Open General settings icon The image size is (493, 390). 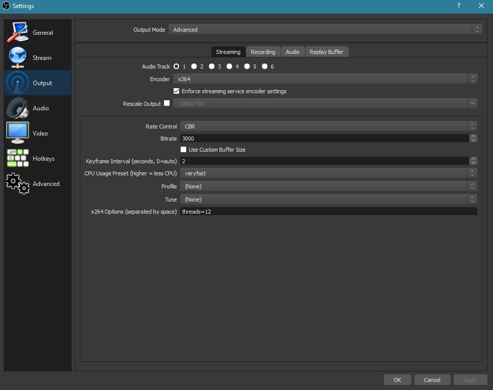18,32
